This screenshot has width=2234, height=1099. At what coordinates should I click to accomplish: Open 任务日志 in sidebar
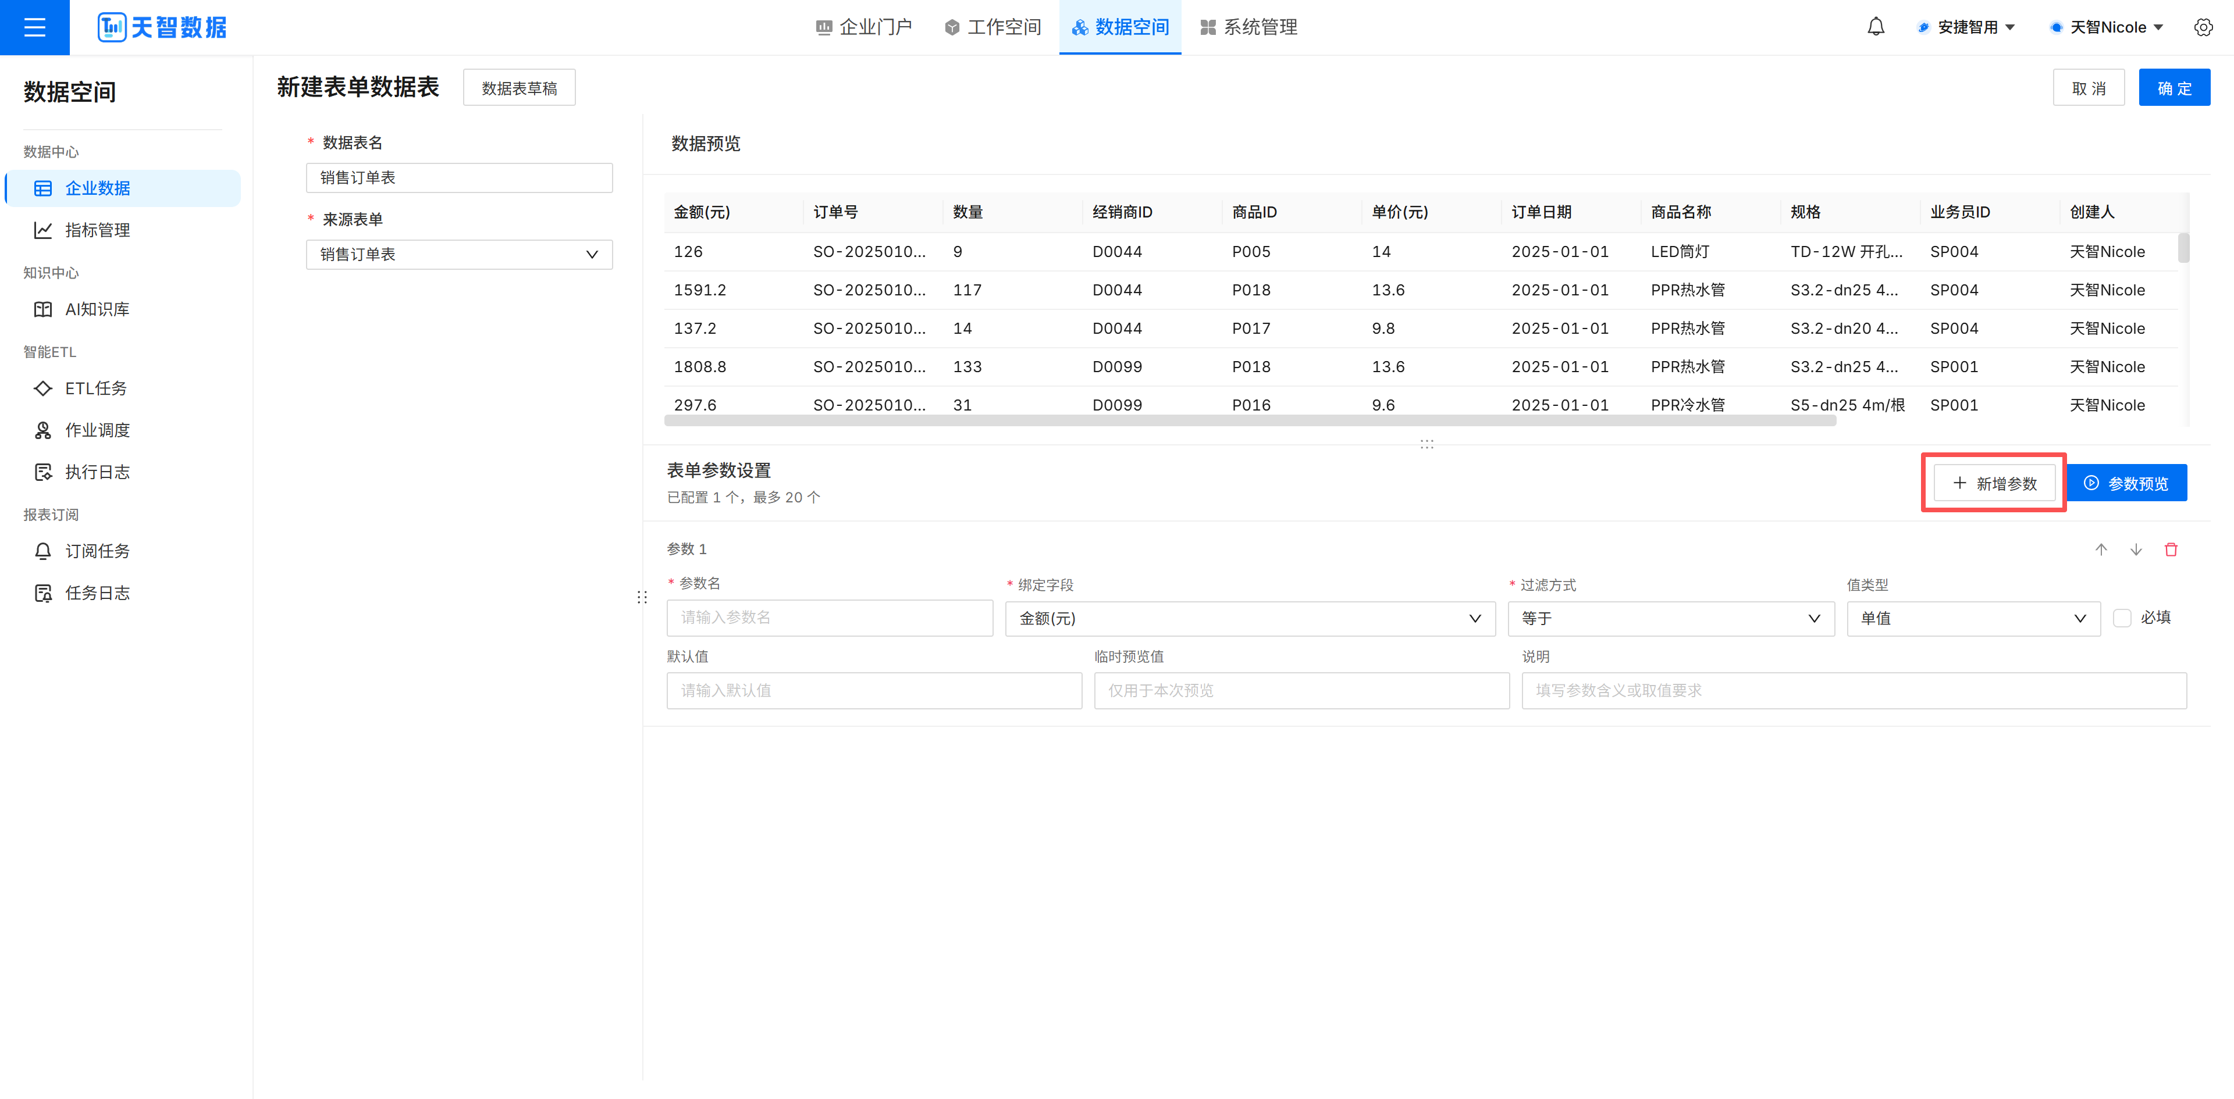point(123,593)
